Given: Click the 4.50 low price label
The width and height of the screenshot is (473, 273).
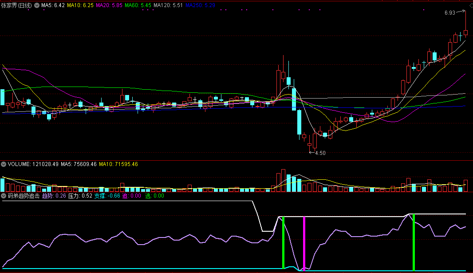Looking at the screenshot, I should click(x=320, y=153).
